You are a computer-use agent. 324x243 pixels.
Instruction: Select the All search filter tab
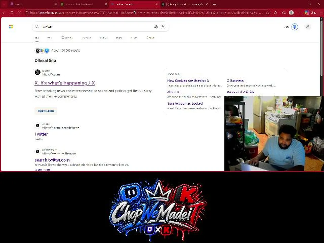(37, 37)
